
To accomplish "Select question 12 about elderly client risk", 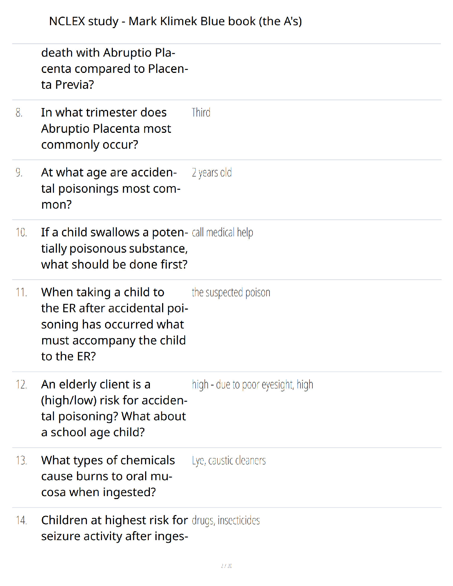I will pyautogui.click(x=114, y=408).
